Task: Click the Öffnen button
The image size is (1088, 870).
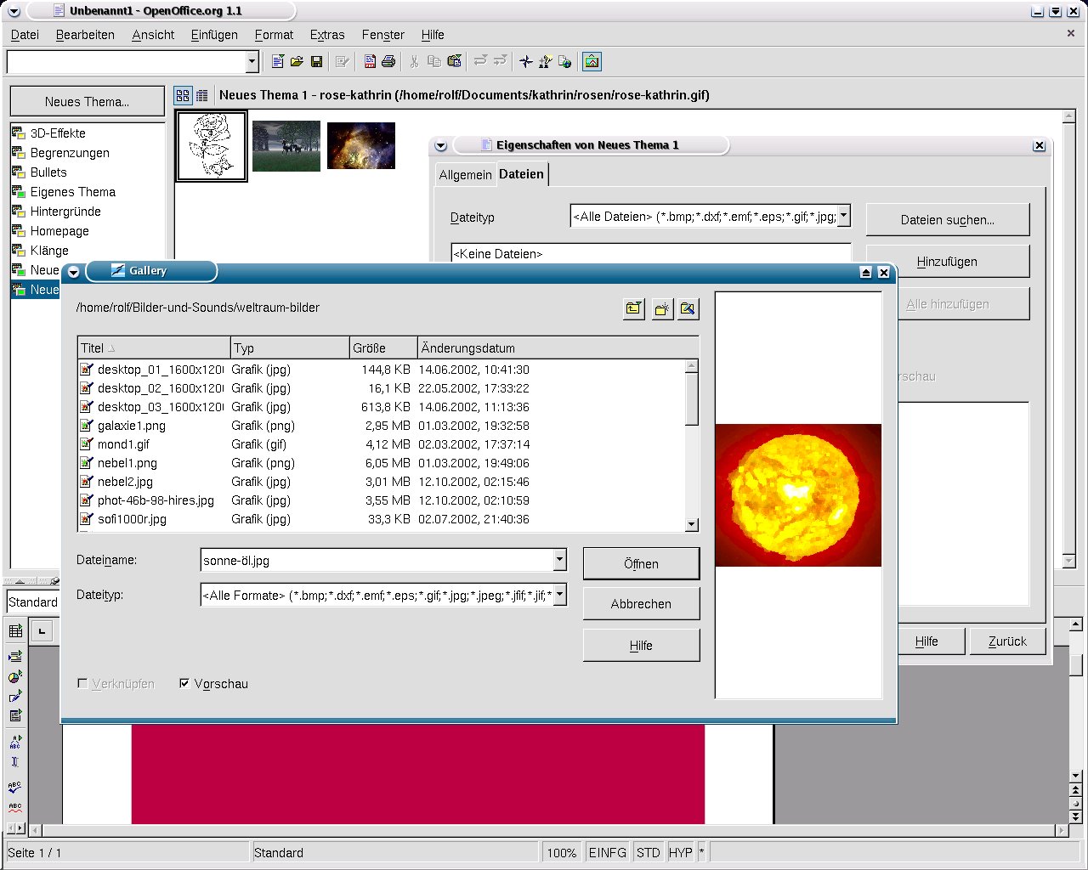Action: click(x=641, y=563)
